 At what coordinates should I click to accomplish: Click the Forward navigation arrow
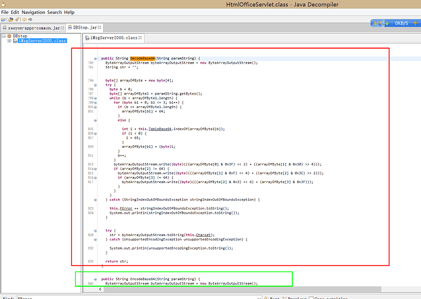(x=30, y=20)
